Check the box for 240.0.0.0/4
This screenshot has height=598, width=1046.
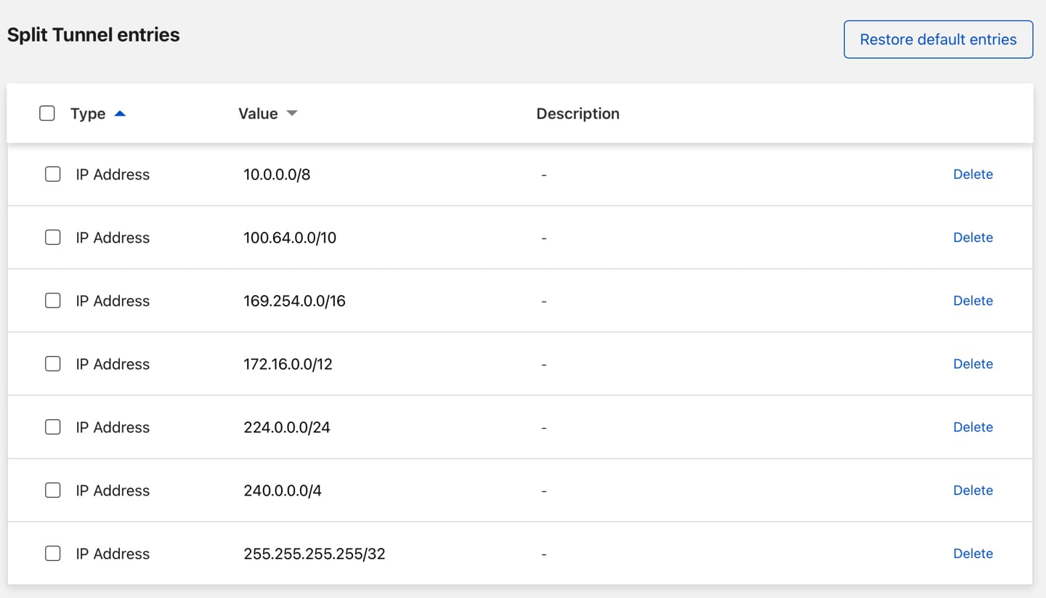point(52,490)
